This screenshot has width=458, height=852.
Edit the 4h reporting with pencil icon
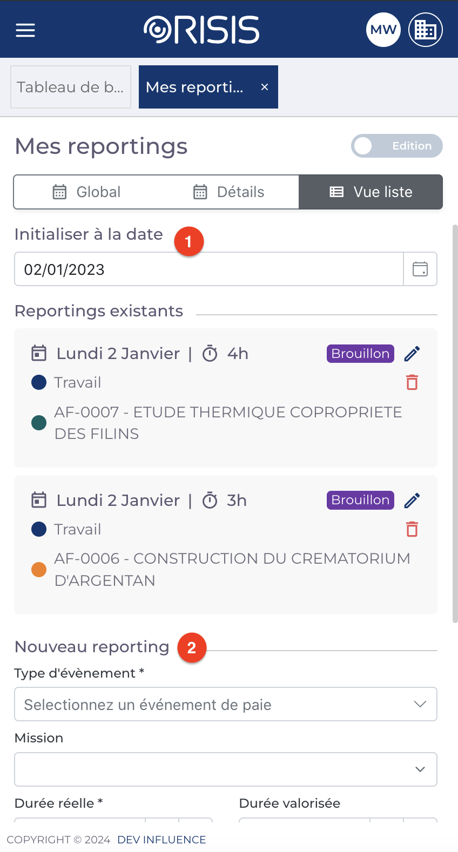coord(412,354)
